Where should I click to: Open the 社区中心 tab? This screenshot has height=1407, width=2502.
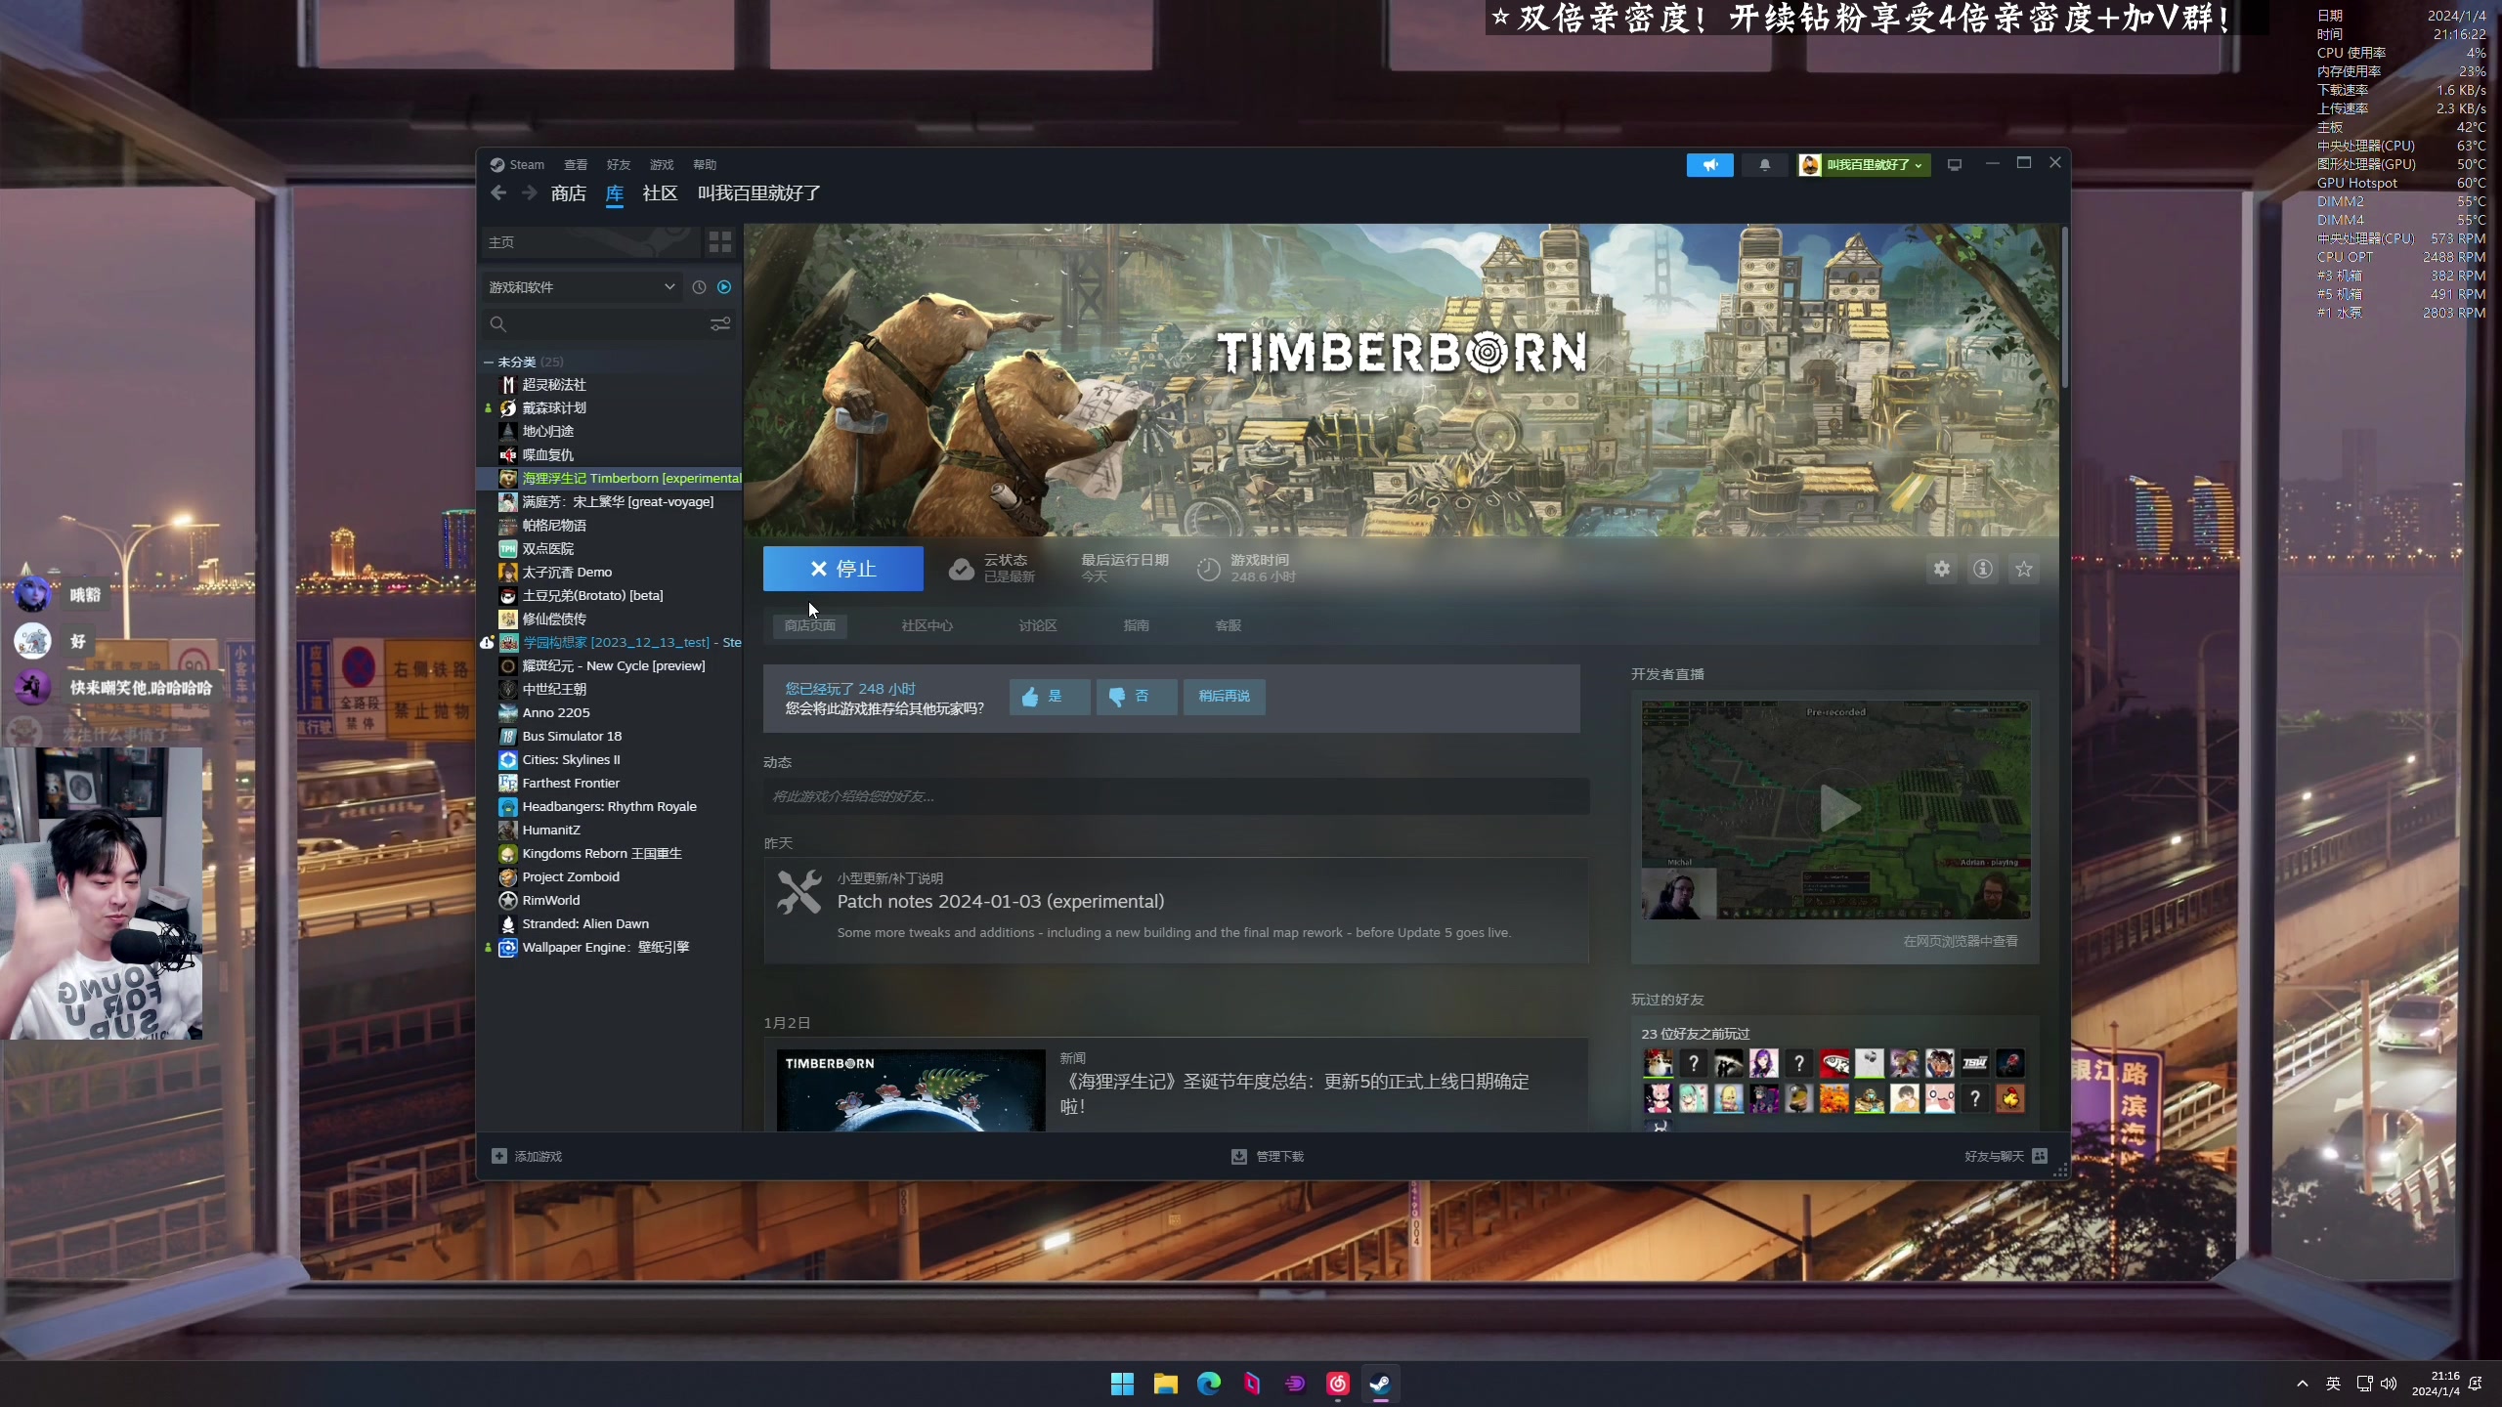[x=926, y=625]
